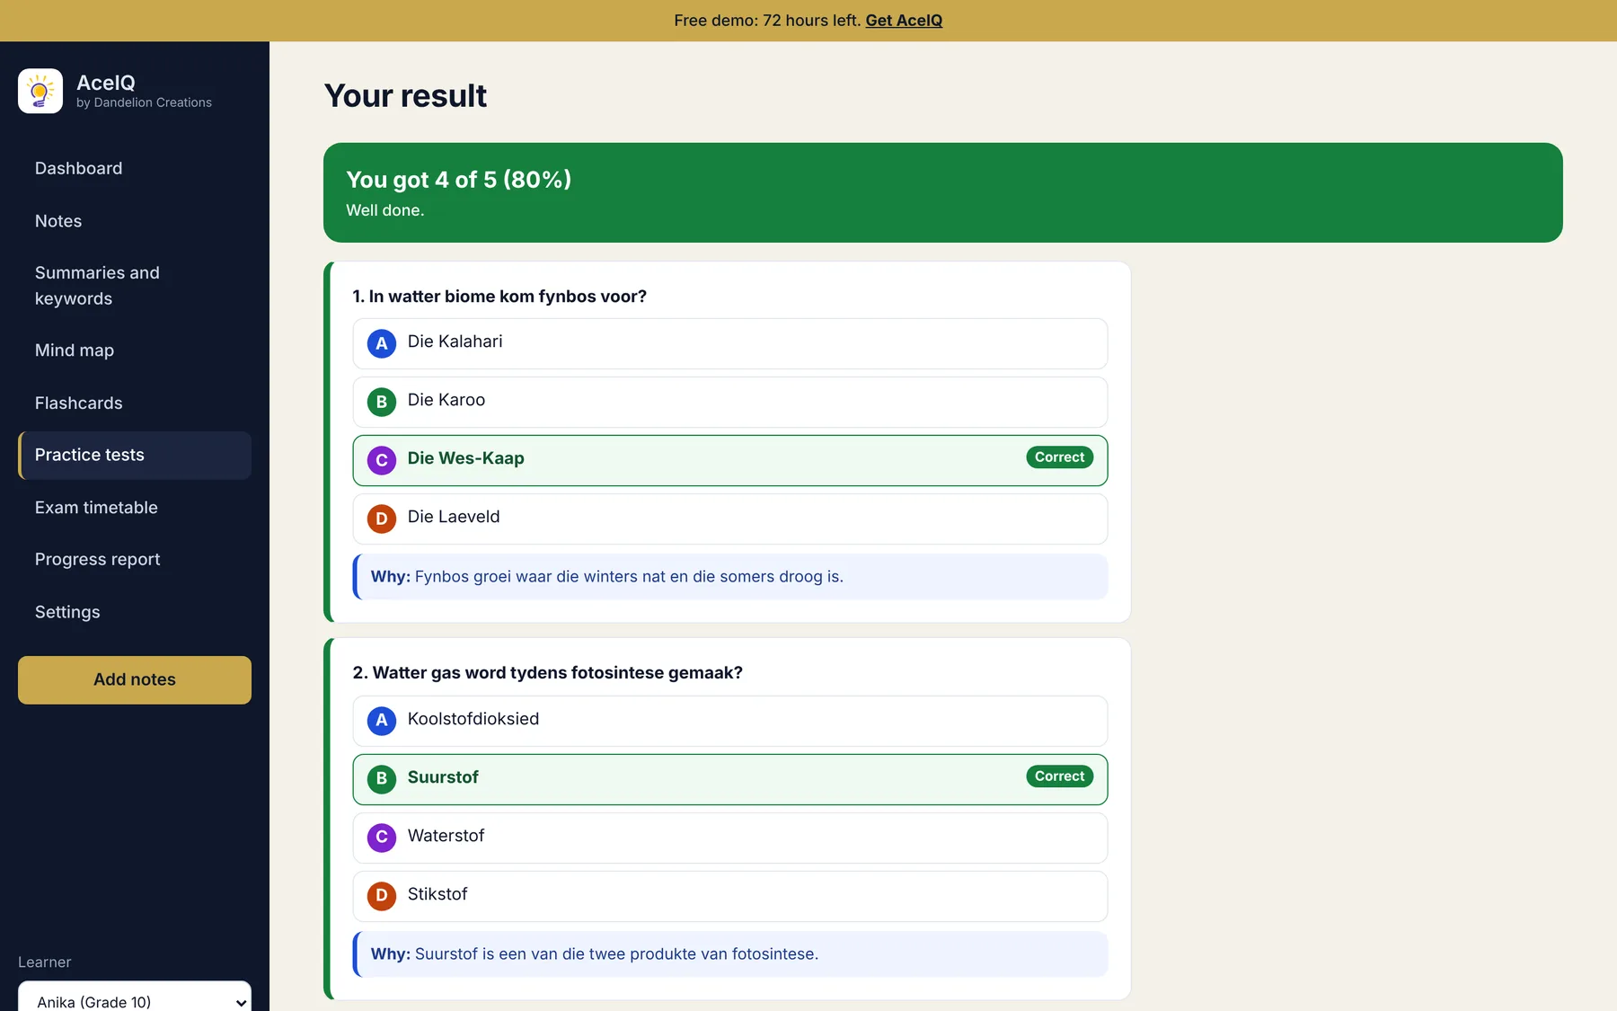Click the Add notes button

[x=135, y=679]
